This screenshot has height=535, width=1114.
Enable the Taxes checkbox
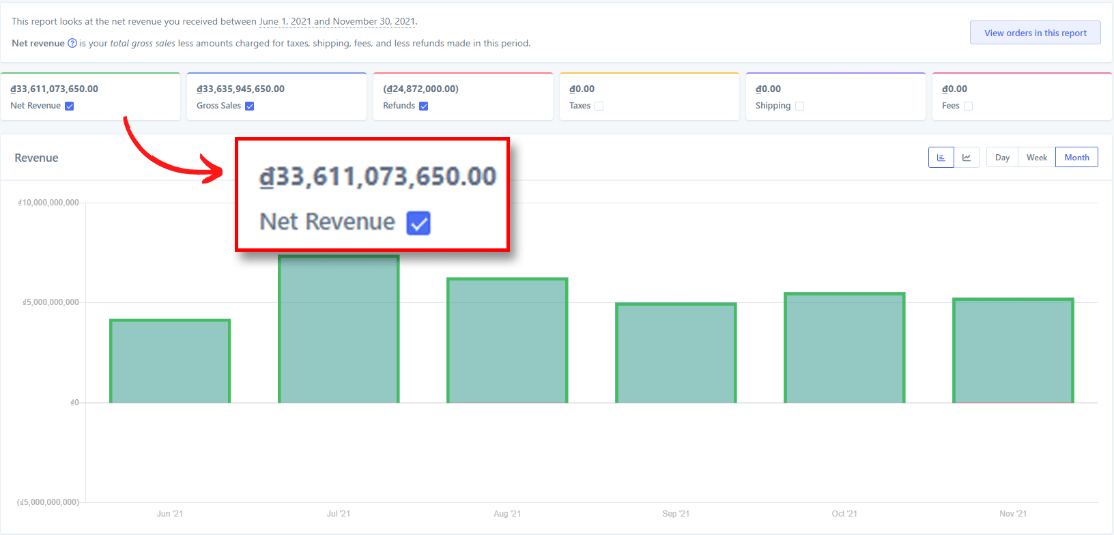point(599,106)
